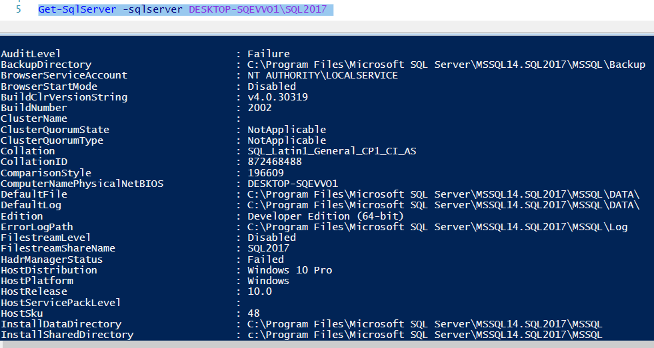The image size is (654, 348).
Task: Click the DefaultFile path value
Action: 443,194
